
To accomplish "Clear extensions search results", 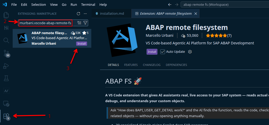I will point(79,23).
